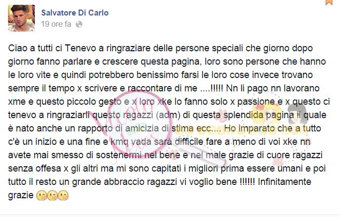
Task: Click the '19 ore fa' timestamp
Action: coord(56,24)
